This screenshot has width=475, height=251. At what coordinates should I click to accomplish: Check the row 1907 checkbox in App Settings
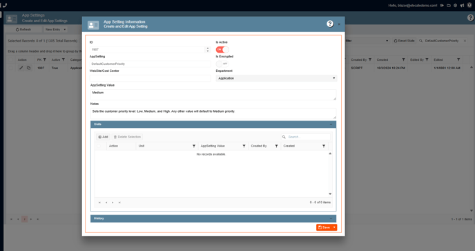pyautogui.click(x=11, y=68)
